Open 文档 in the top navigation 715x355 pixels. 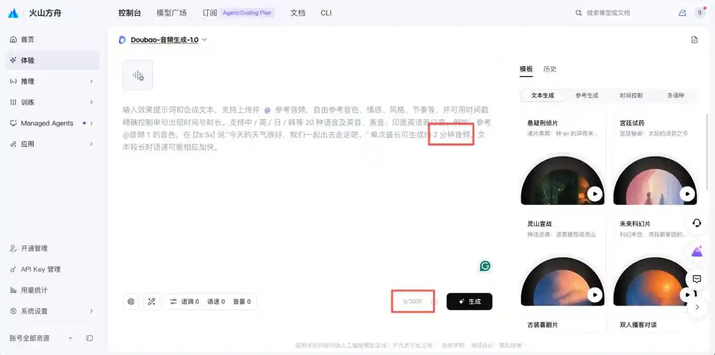coord(298,13)
